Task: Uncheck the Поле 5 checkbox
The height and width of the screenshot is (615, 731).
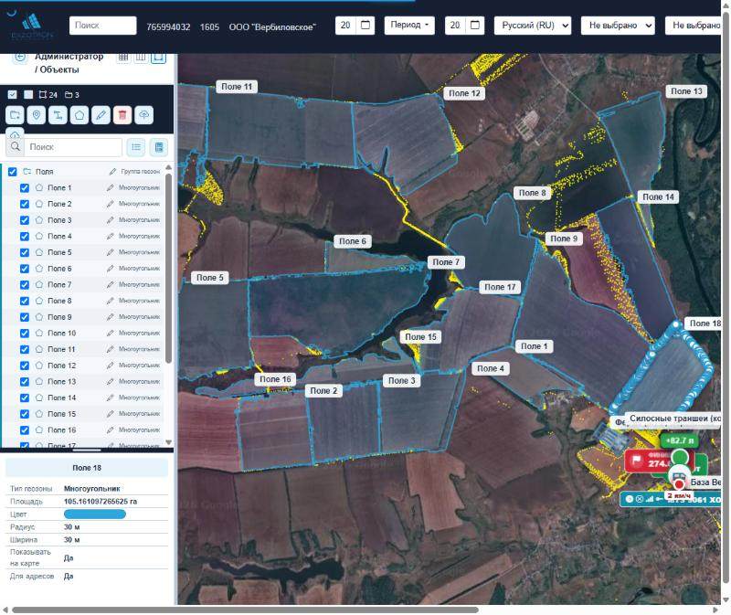Action: coord(25,252)
